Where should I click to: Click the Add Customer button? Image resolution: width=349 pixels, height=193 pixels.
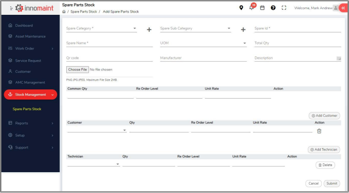coord(324,115)
